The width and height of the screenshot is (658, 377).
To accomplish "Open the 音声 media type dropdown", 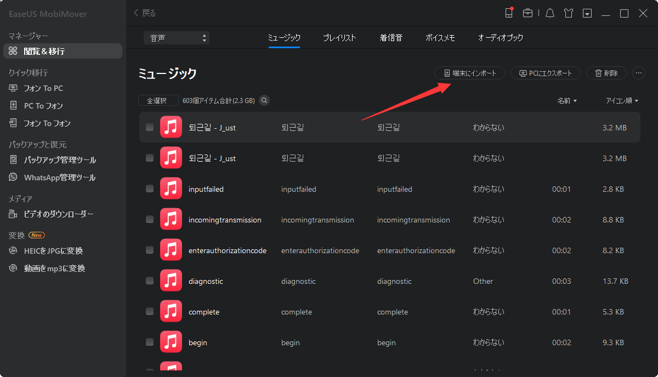I will coord(175,38).
